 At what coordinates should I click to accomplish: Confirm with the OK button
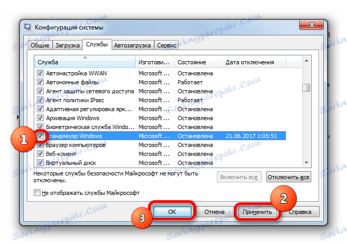(172, 212)
